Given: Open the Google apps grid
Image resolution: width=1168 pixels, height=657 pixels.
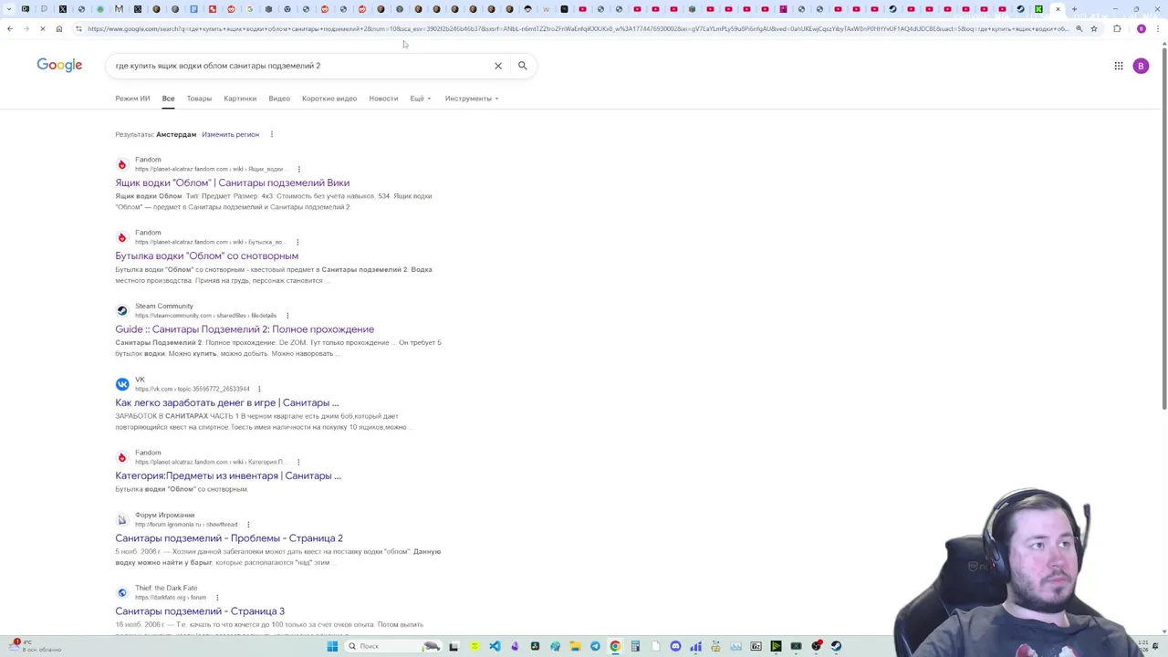Looking at the screenshot, I should (x=1119, y=66).
